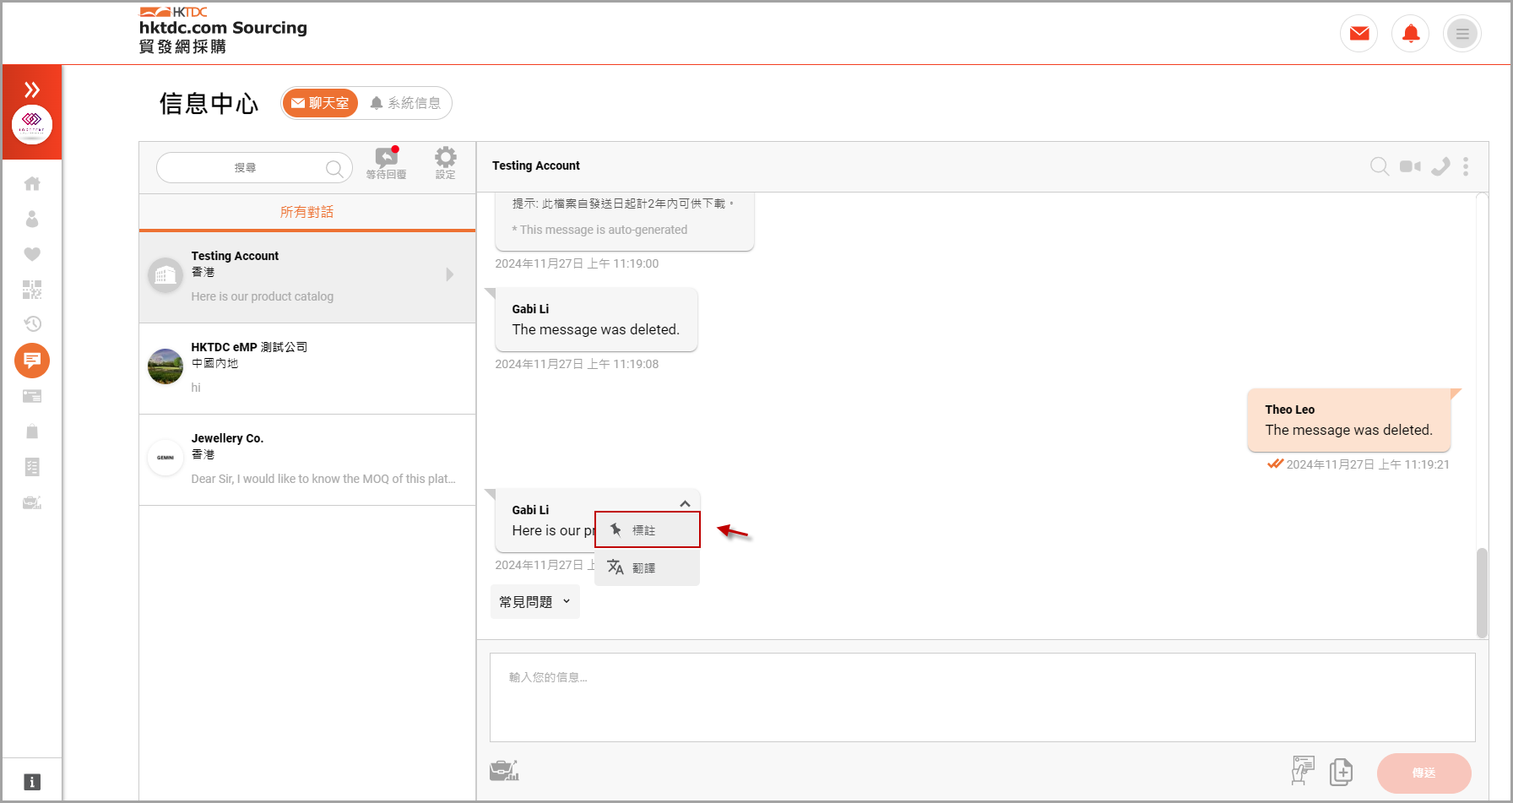Open the card icon in sidebar

(x=32, y=396)
